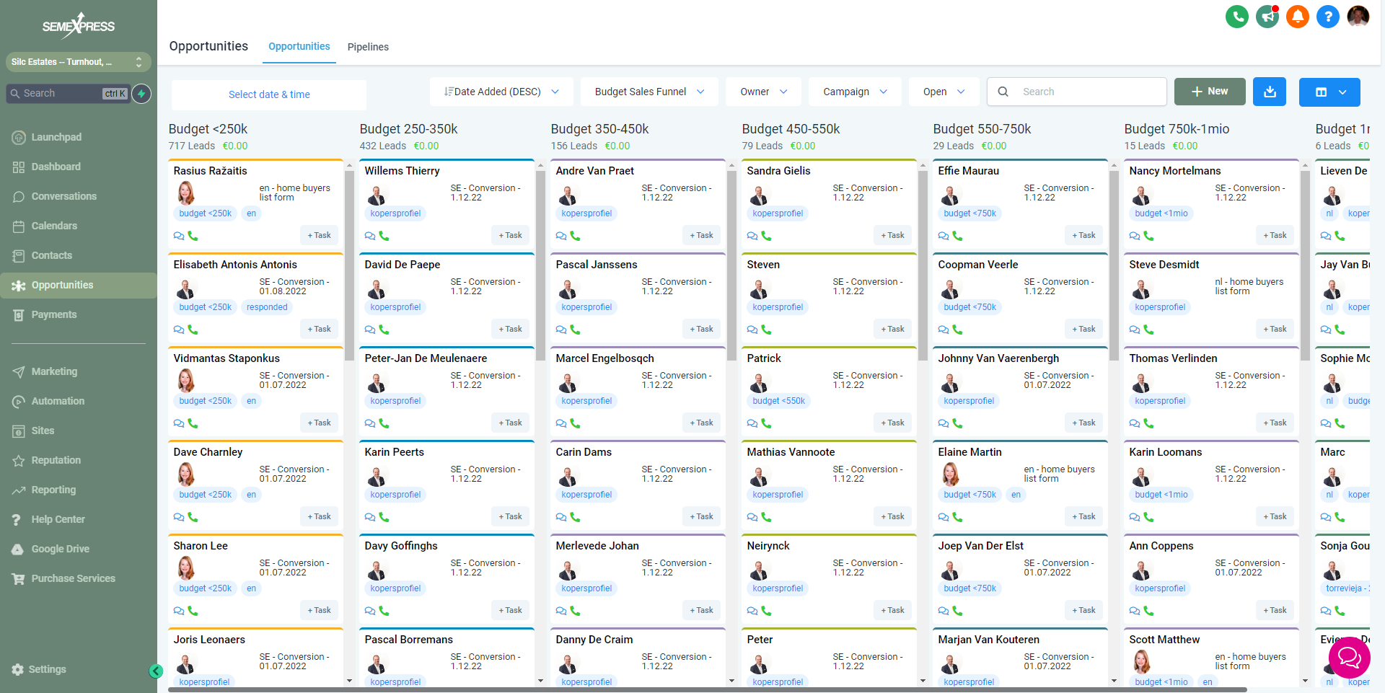Click phone icon on Rasius Ražaitis card
The width and height of the screenshot is (1385, 693).
(x=193, y=236)
